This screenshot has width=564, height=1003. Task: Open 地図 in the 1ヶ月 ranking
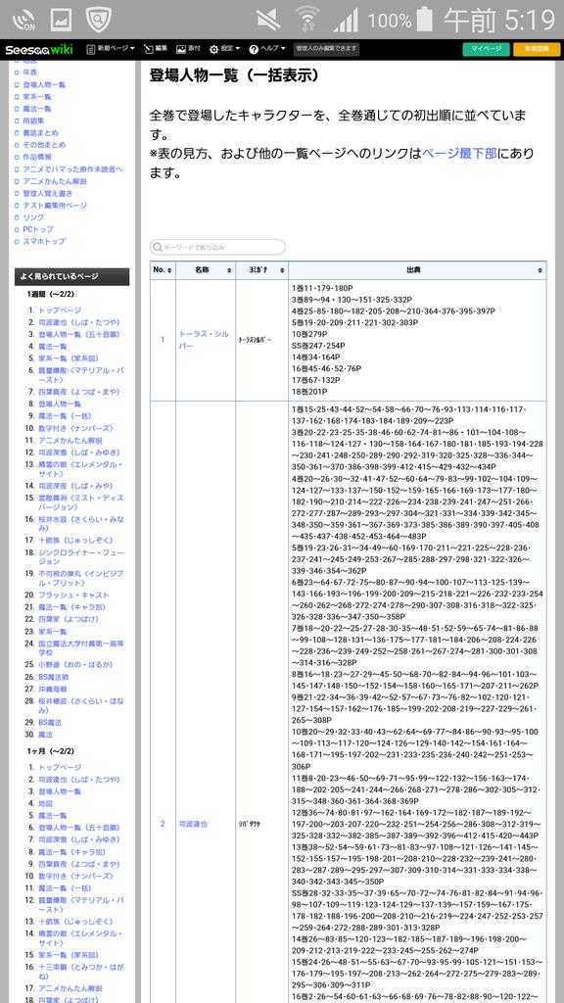(45, 804)
